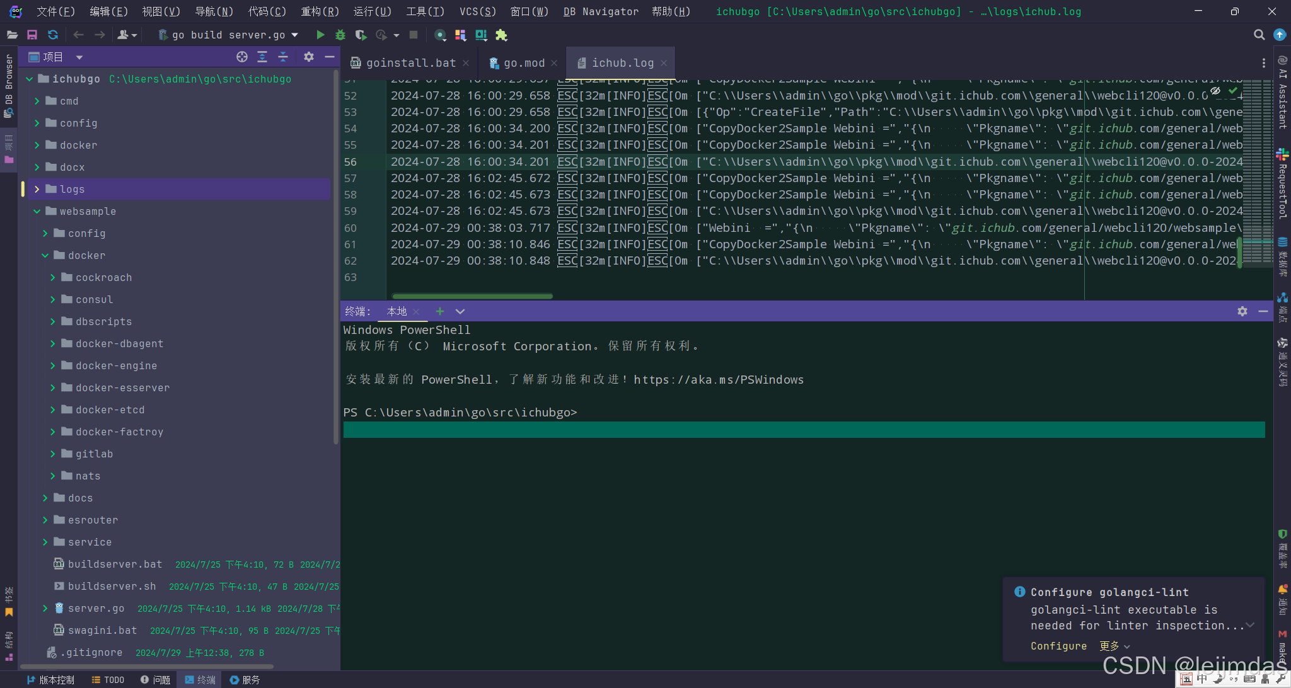Open the server.go file in tree
Screen dimensions: 1291x688
coord(96,608)
